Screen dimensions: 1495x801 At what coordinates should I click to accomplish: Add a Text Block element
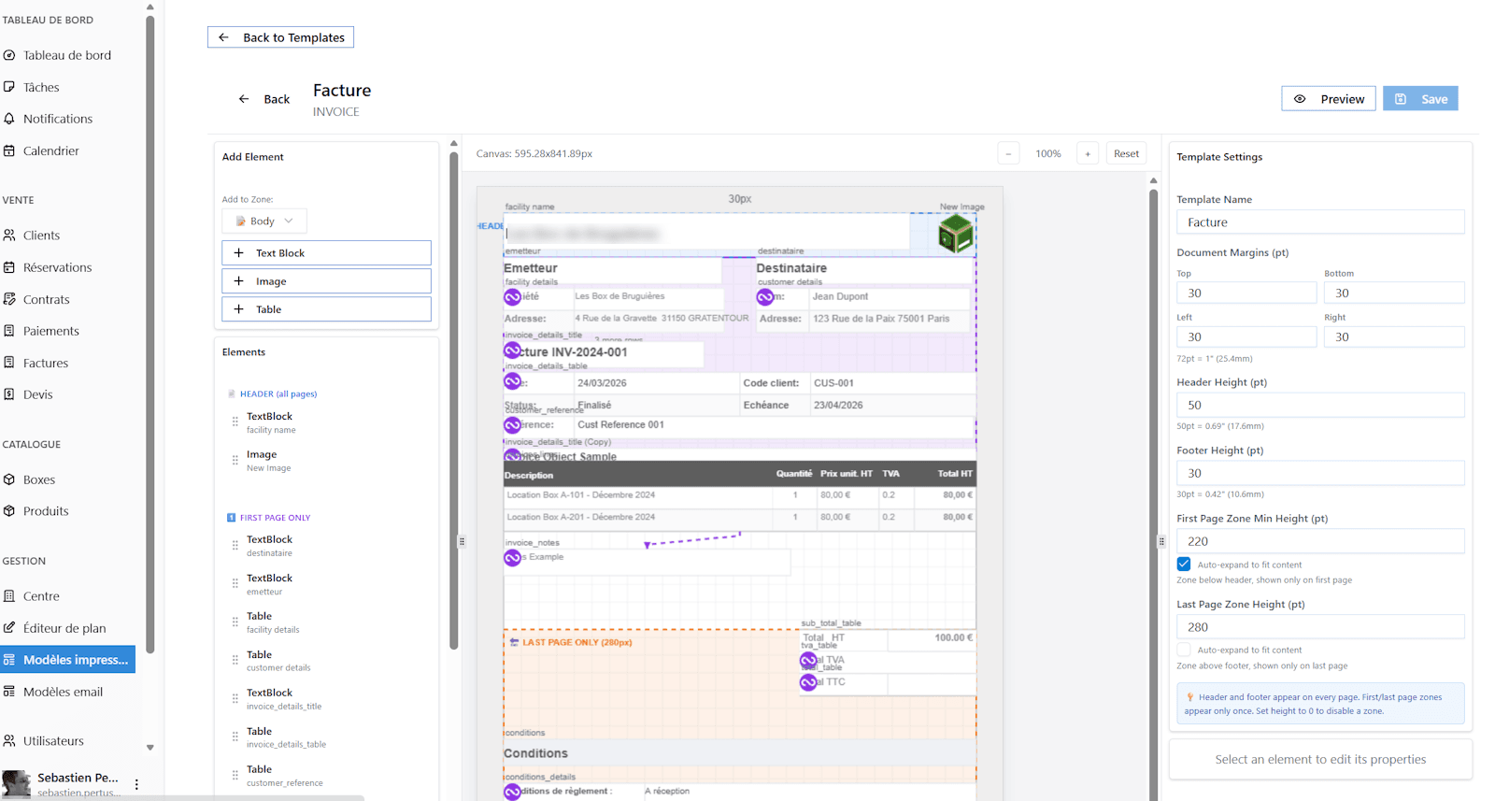coord(326,253)
